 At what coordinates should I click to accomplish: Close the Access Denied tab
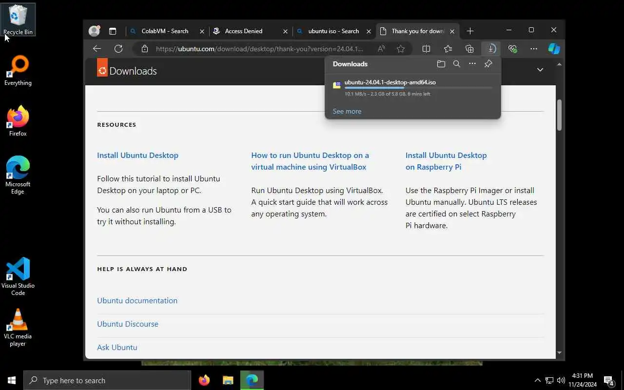tap(286, 31)
